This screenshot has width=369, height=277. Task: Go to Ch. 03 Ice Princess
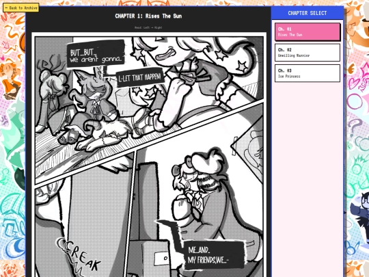pyautogui.click(x=307, y=73)
